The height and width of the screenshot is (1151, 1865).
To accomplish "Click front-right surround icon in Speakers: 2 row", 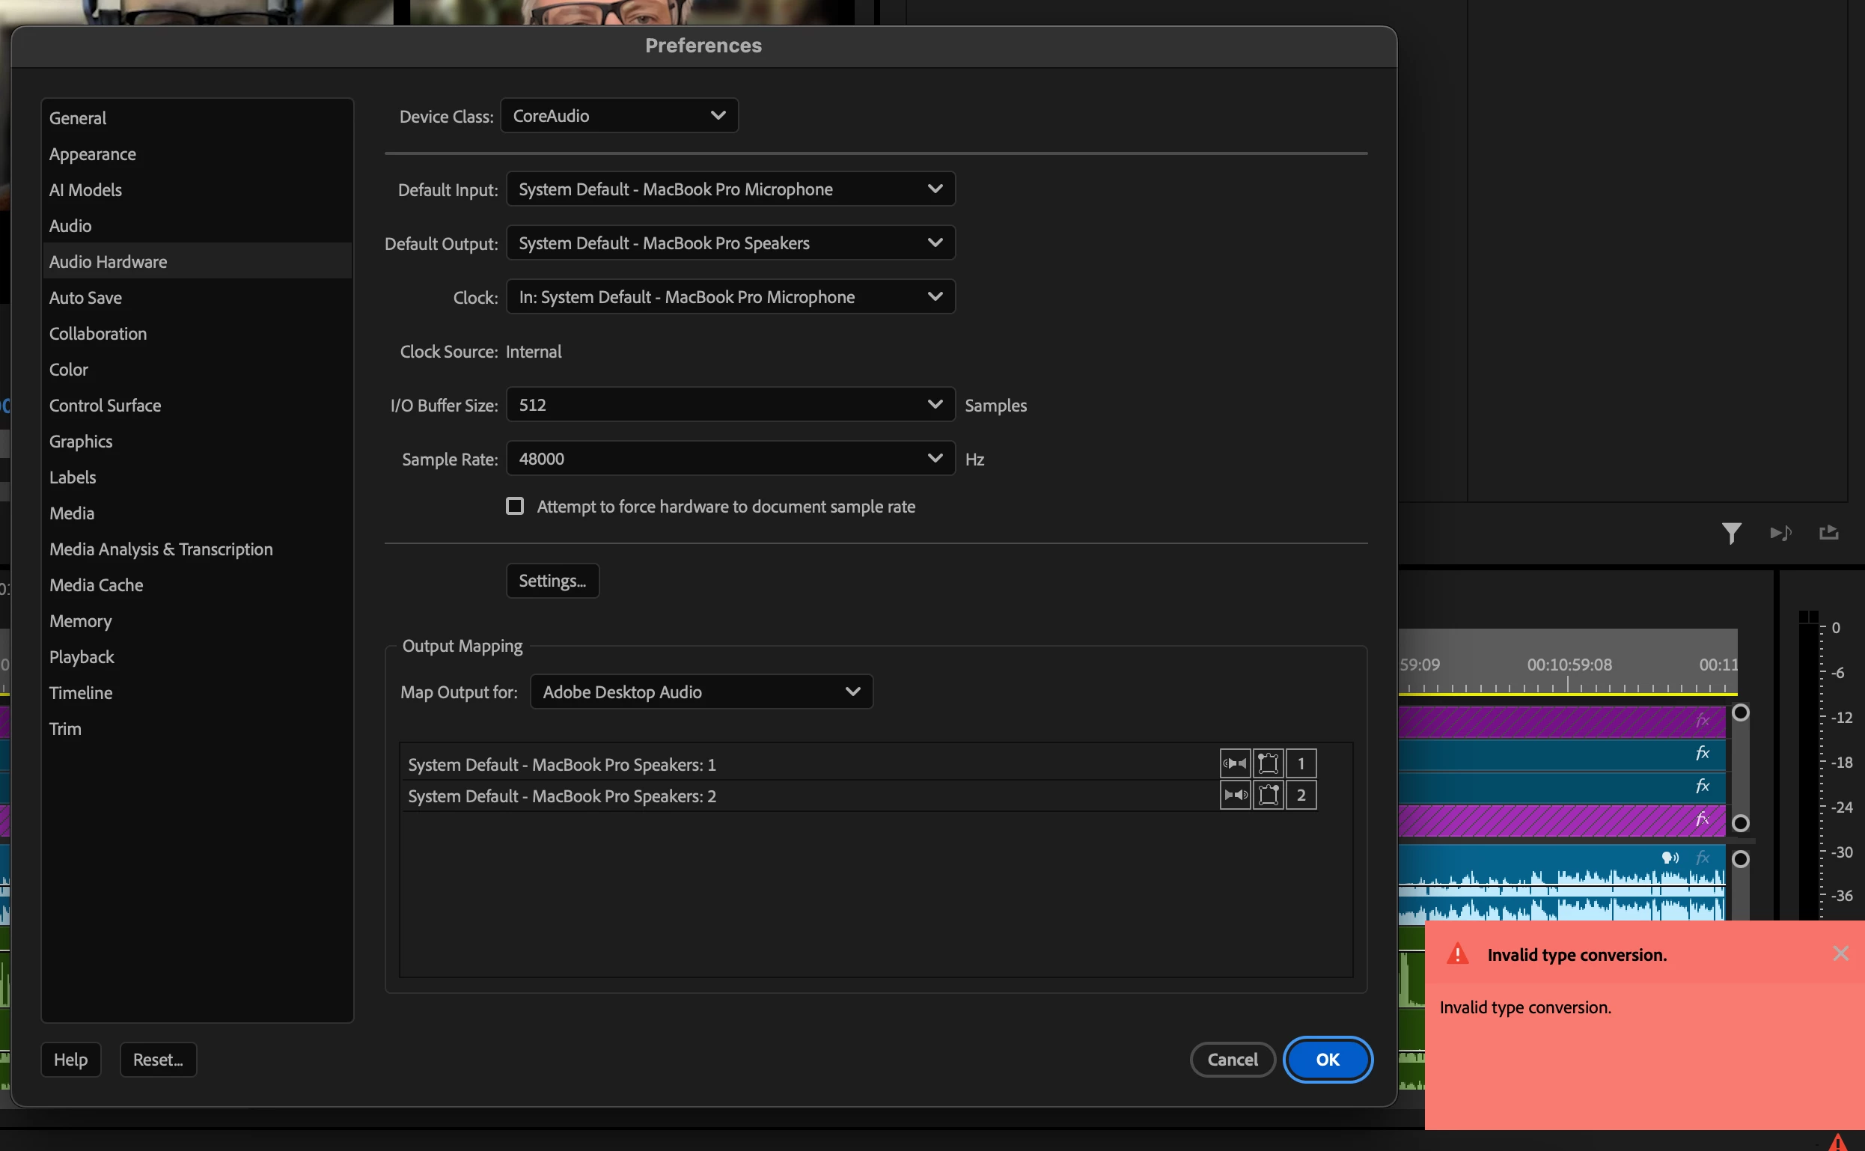I will pos(1269,795).
